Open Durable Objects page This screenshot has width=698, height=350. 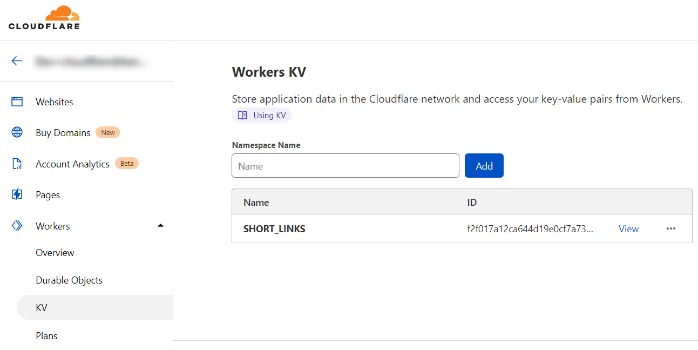(69, 280)
